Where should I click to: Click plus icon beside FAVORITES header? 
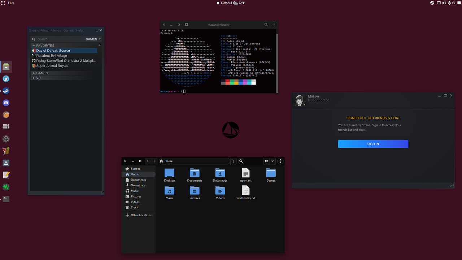click(x=100, y=45)
